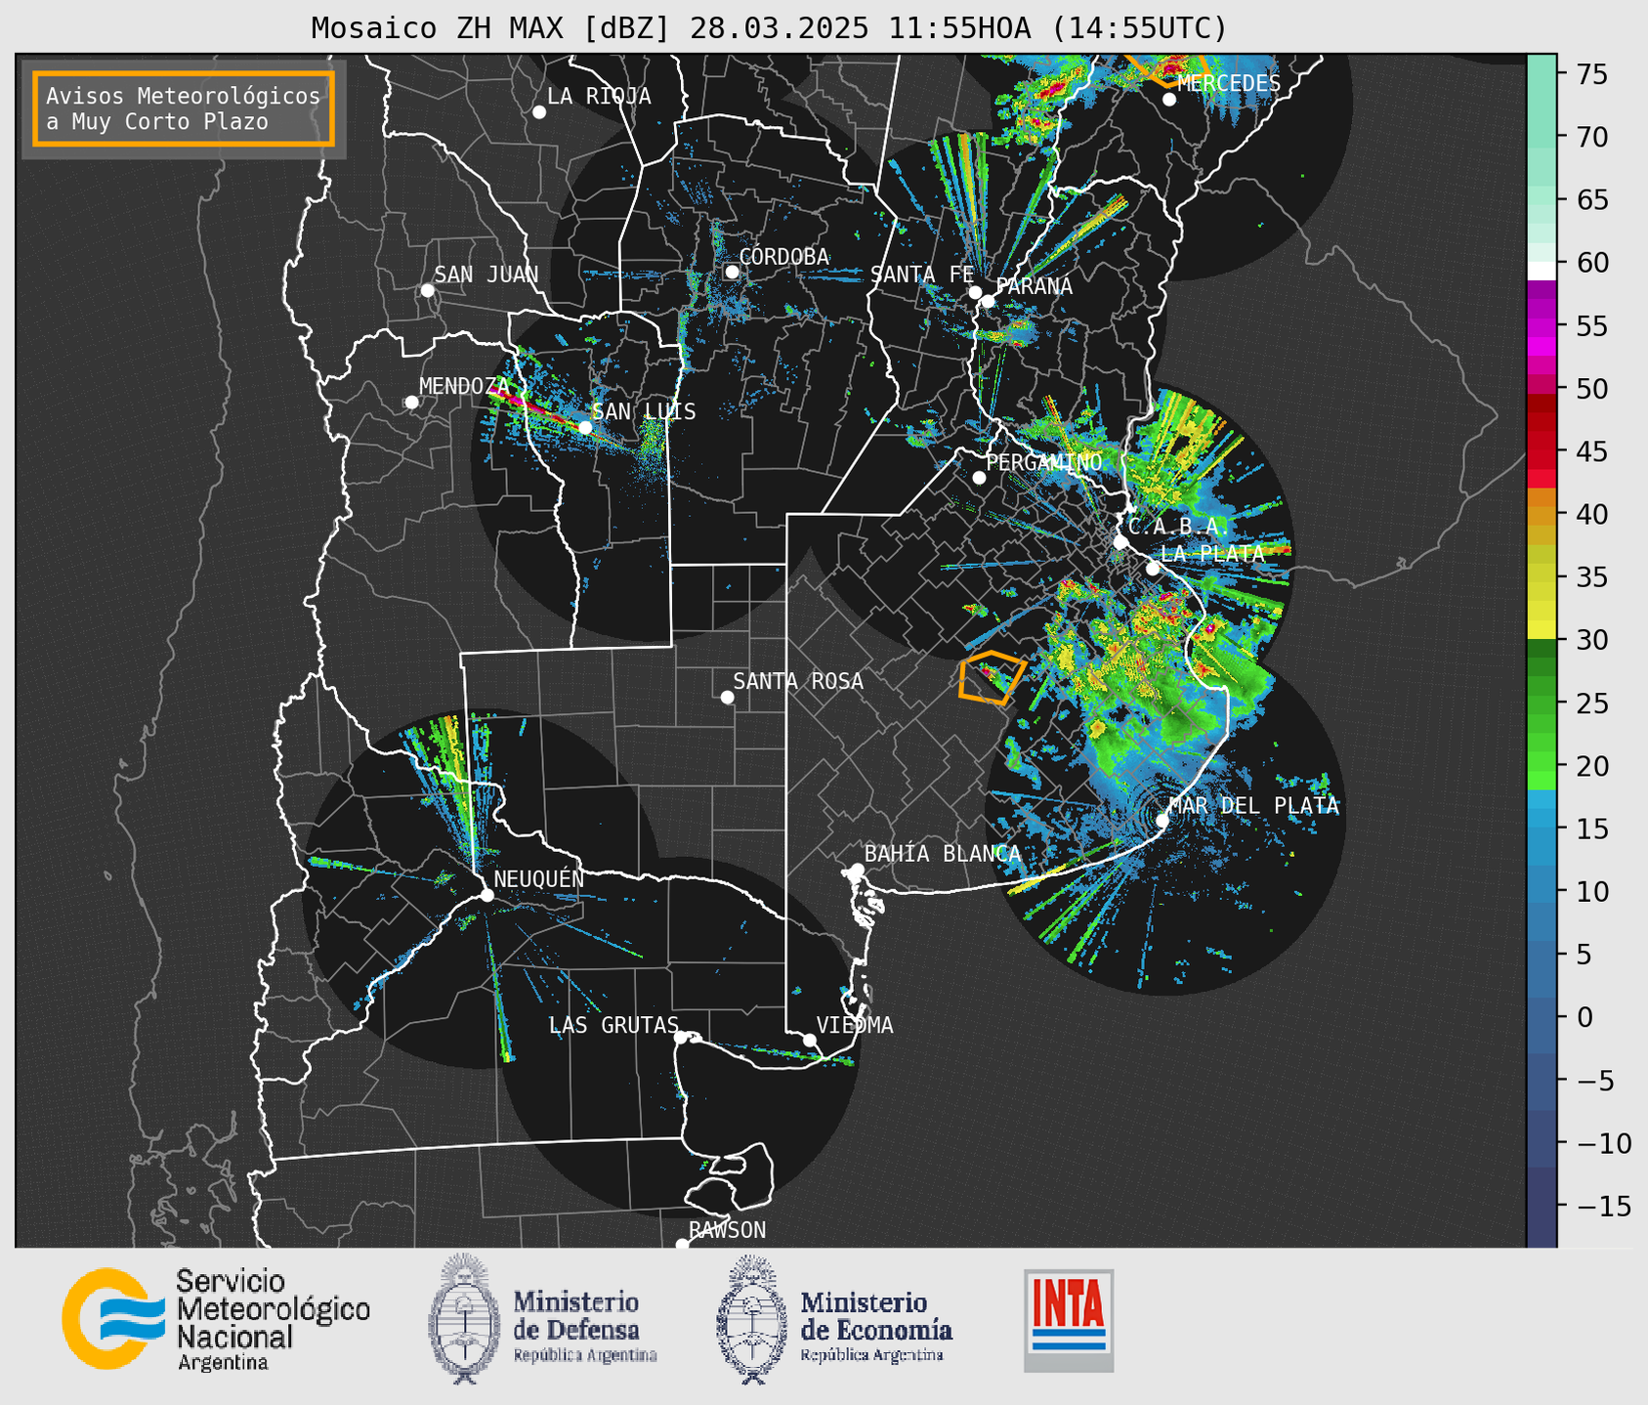
Task: Click the Ministerio de Economía text
Action: (x=876, y=1315)
